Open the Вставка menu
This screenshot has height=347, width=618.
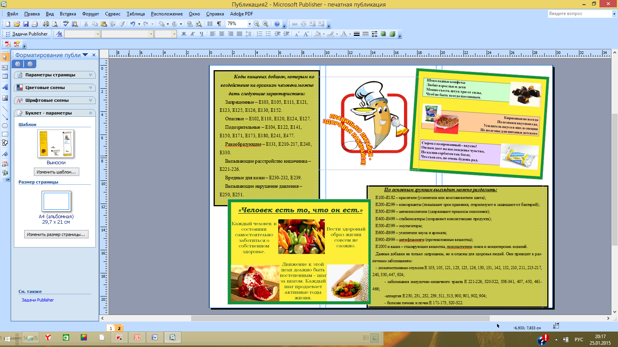click(68, 14)
